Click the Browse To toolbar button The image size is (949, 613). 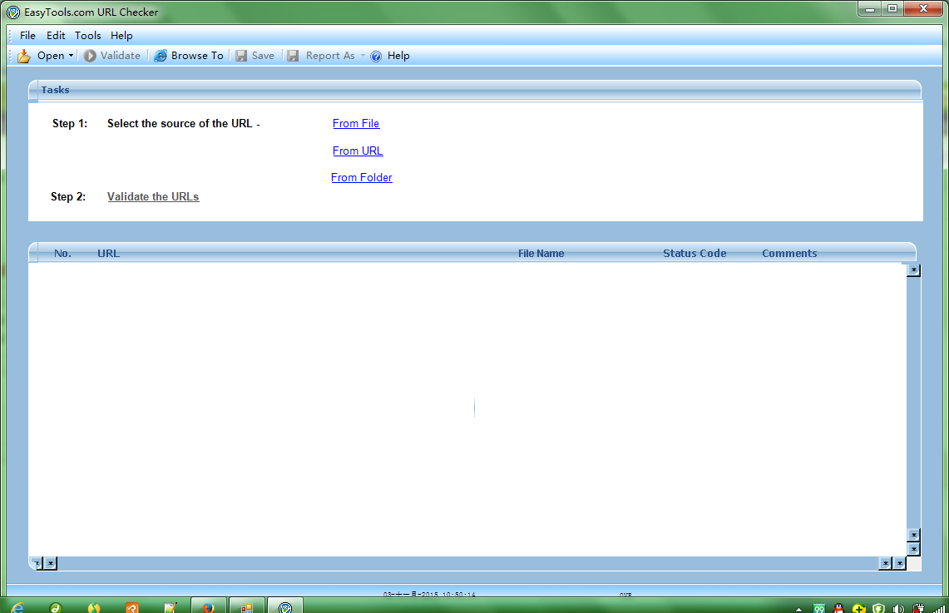pyautogui.click(x=188, y=56)
